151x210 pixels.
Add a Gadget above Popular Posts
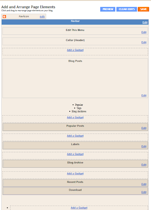pyautogui.click(x=75, y=117)
